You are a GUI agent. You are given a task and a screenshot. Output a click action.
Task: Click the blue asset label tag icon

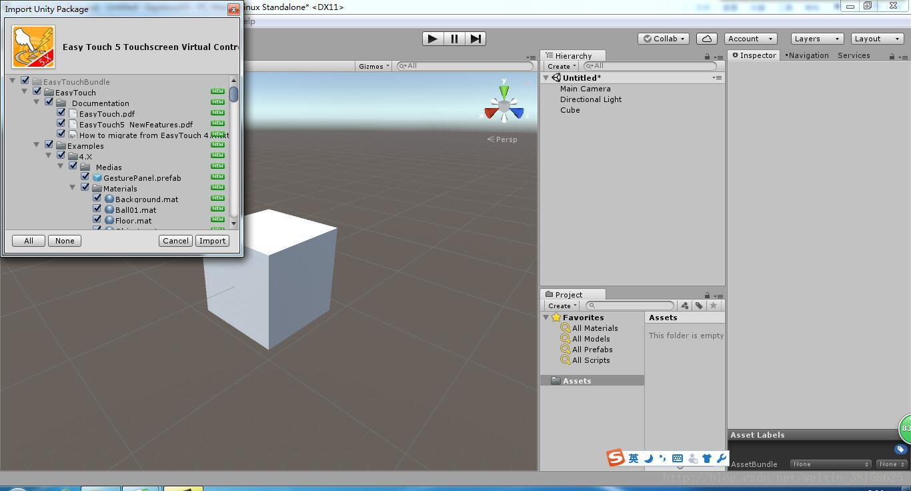900,450
